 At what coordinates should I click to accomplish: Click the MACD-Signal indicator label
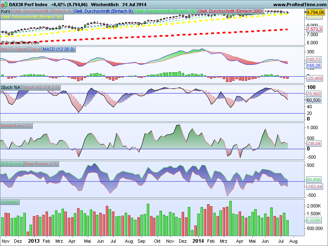coord(14,49)
